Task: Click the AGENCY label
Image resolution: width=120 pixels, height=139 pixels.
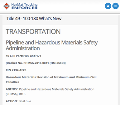Action: coord(12,89)
